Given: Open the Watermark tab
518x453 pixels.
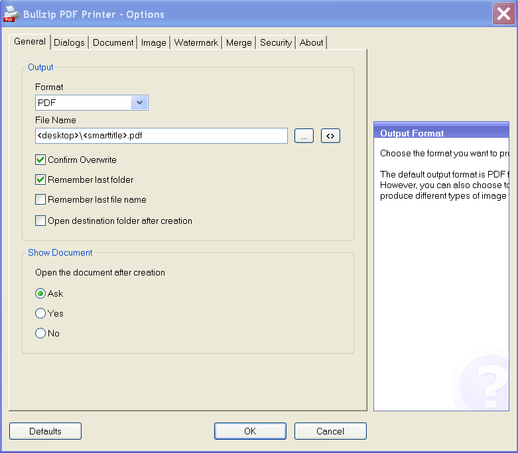Looking at the screenshot, I should point(196,42).
